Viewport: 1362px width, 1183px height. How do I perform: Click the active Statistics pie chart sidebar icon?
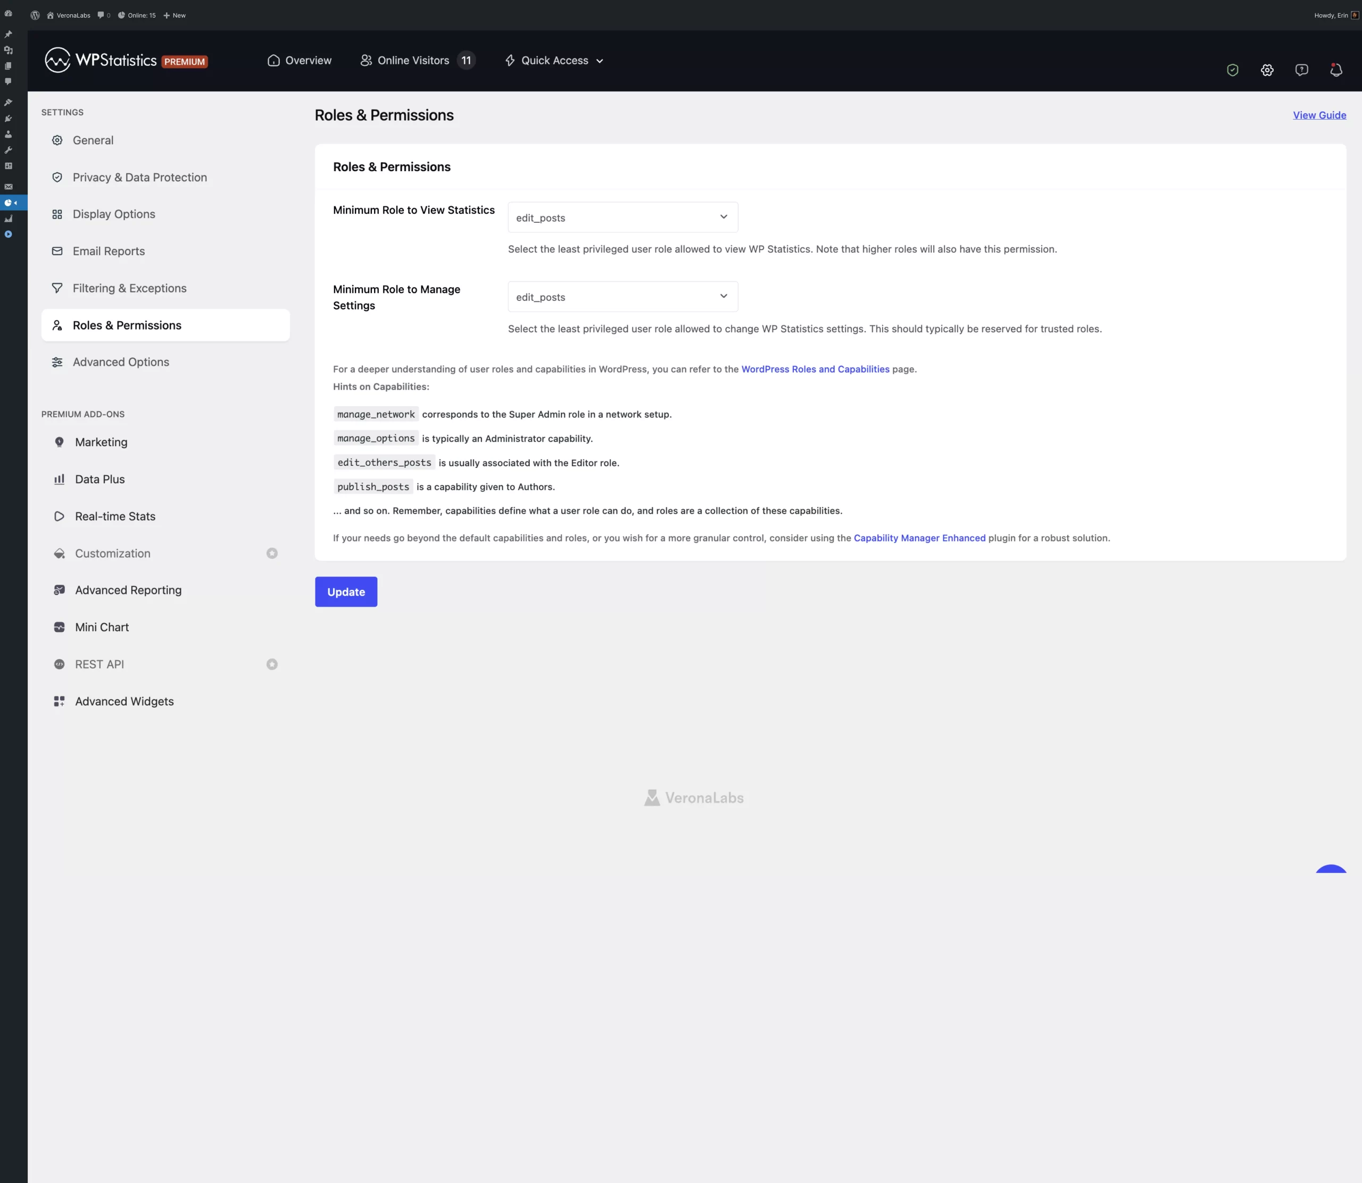click(x=8, y=203)
